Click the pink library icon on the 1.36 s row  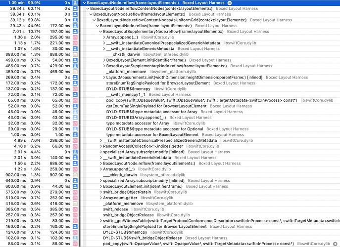tap(75, 37)
